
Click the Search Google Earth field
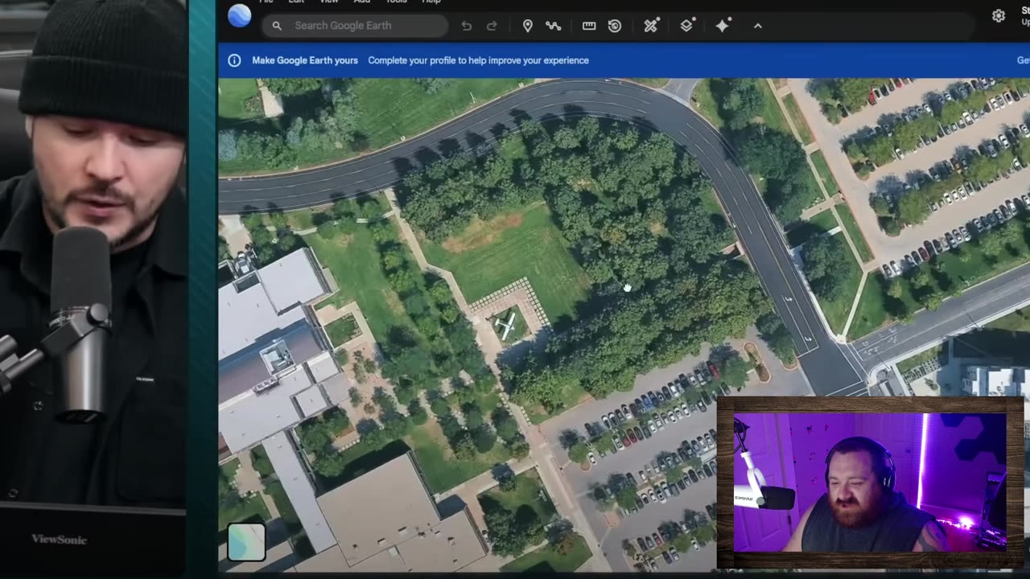[x=355, y=26]
